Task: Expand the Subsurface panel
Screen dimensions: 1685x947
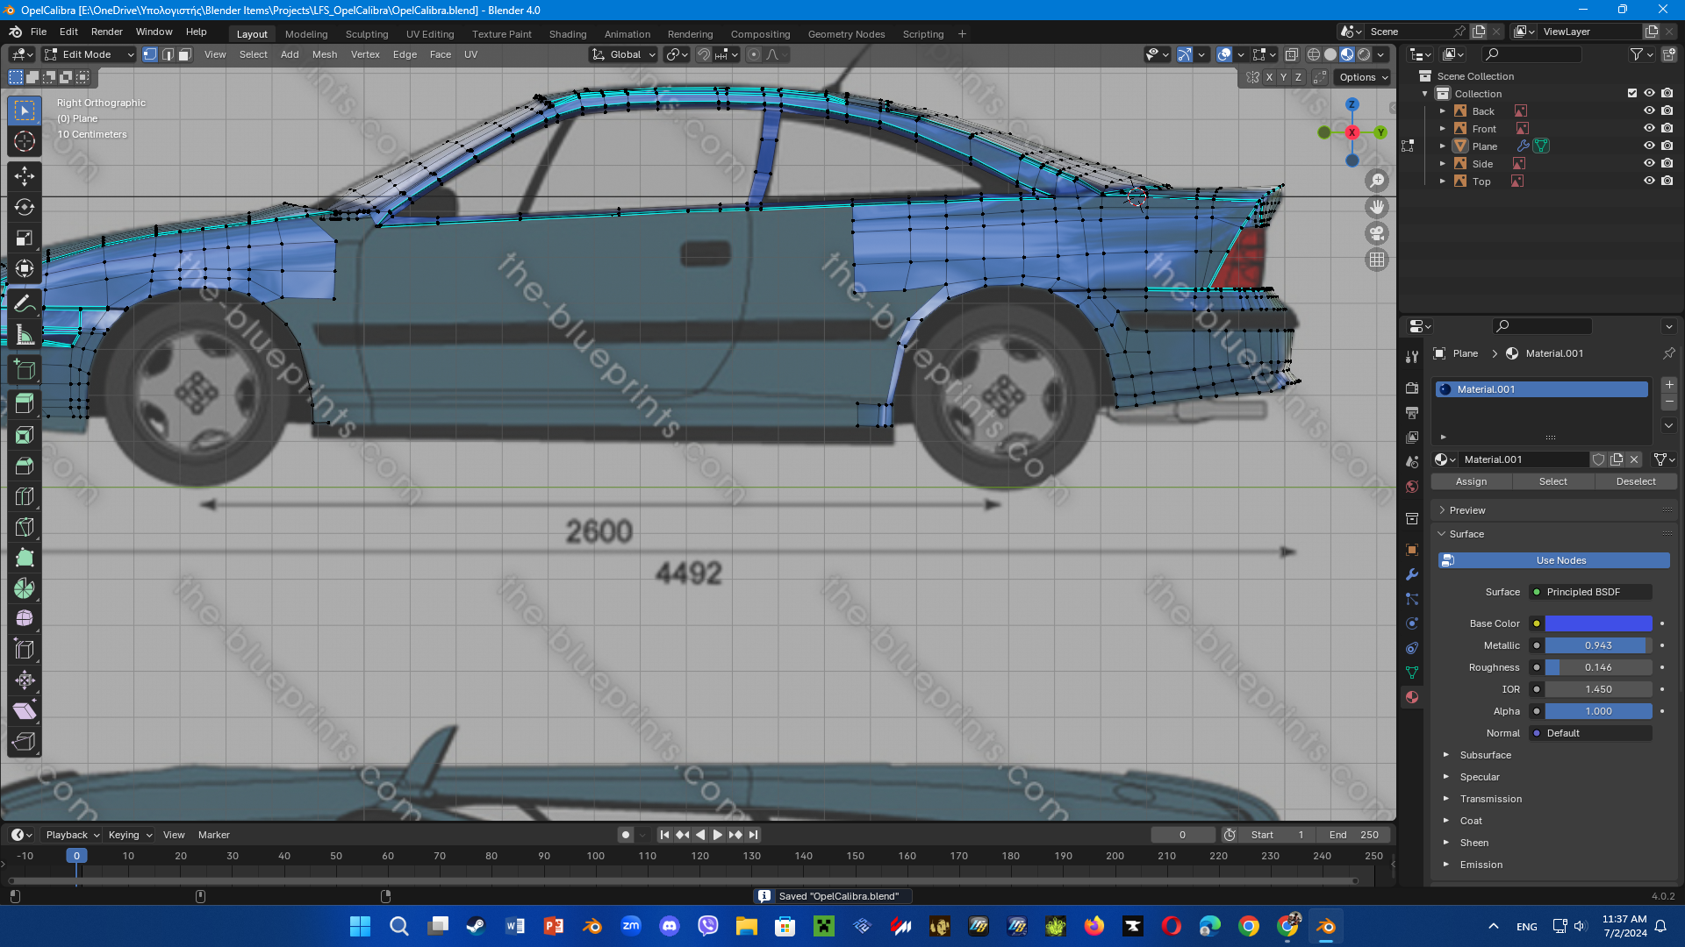Action: coord(1485,755)
